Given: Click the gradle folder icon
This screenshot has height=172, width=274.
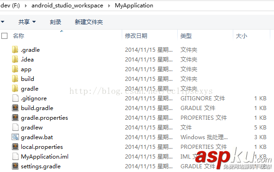Looking at the screenshot, I should pos(15,88).
